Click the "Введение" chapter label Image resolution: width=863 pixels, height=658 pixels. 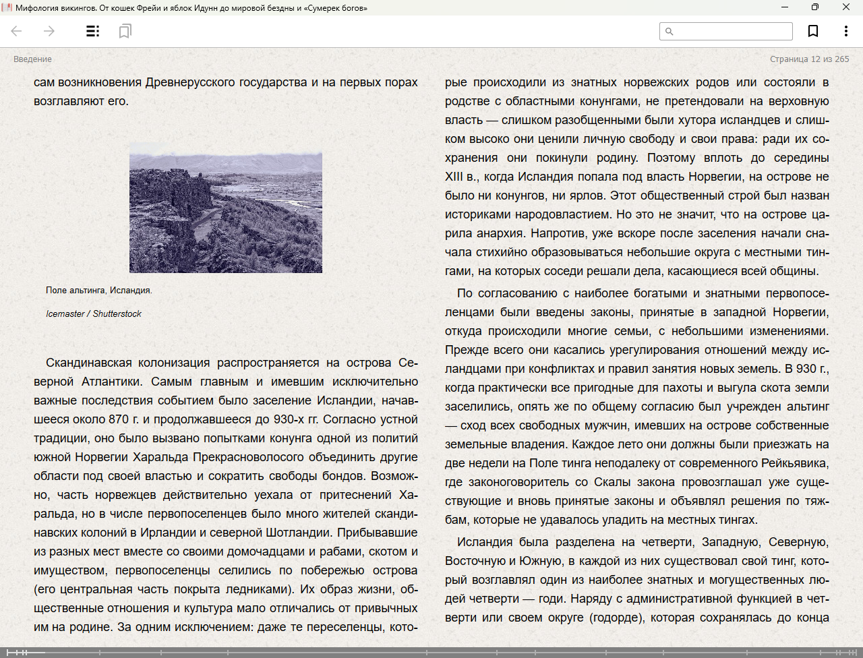(32, 59)
